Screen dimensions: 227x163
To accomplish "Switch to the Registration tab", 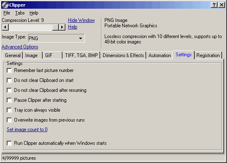I will 208,55.
